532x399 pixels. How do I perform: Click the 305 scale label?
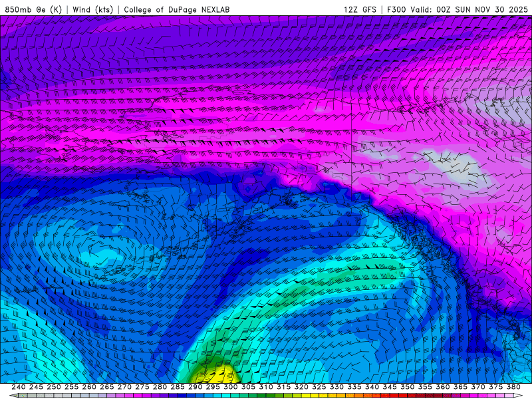click(x=248, y=387)
